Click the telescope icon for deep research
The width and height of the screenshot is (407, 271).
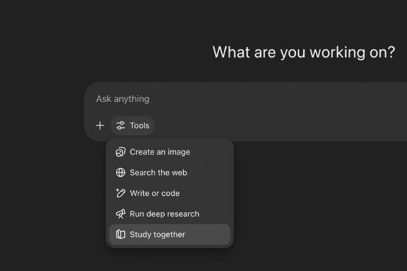point(121,214)
